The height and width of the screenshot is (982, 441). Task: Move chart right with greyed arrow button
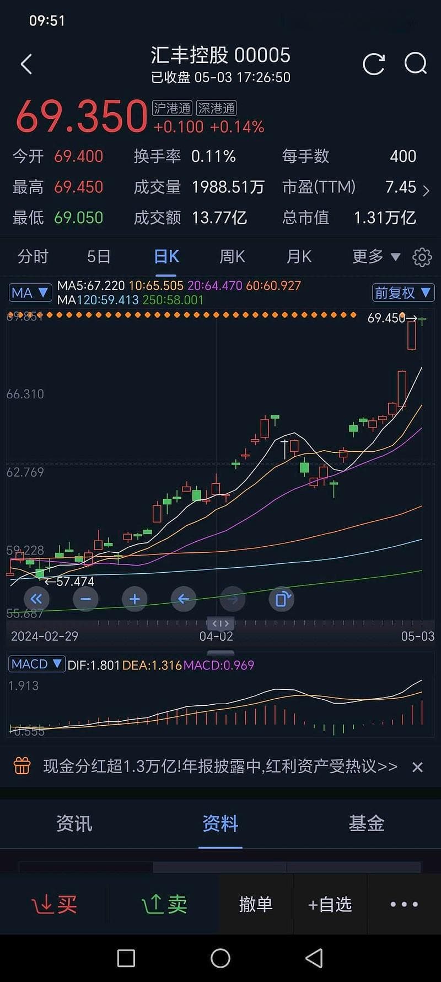click(233, 599)
